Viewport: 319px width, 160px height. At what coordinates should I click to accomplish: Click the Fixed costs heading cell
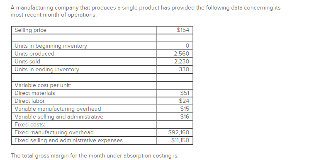click(84, 124)
